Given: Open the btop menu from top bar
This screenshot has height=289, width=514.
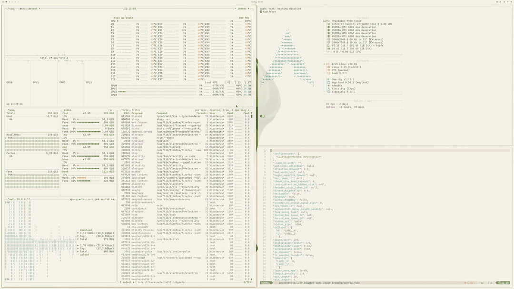Looking at the screenshot, I should tap(22, 9).
